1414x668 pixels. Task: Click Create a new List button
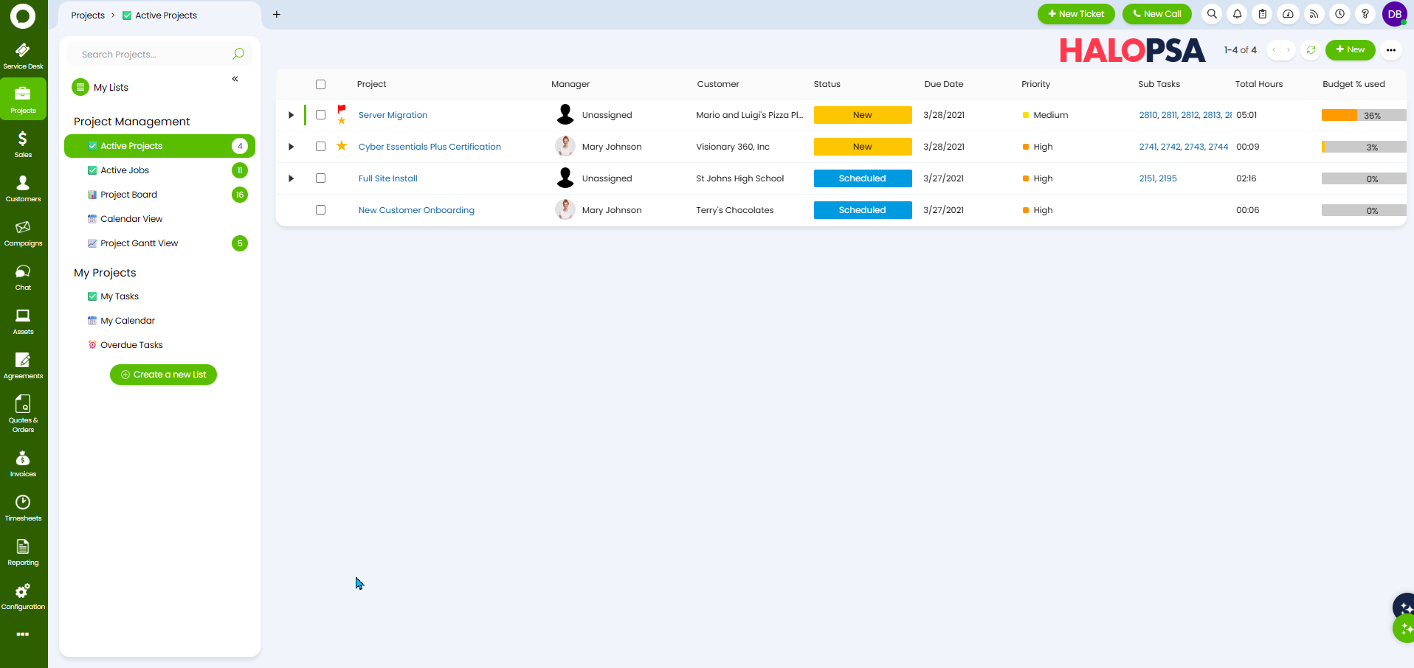click(x=163, y=375)
